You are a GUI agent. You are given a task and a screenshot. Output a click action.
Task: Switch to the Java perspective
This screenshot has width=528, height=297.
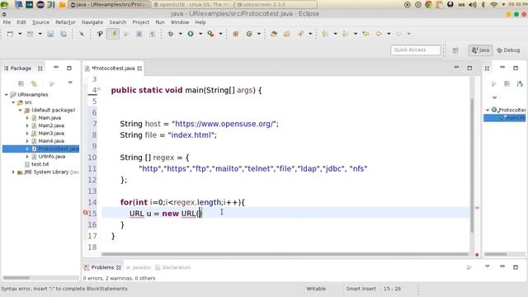click(x=480, y=50)
